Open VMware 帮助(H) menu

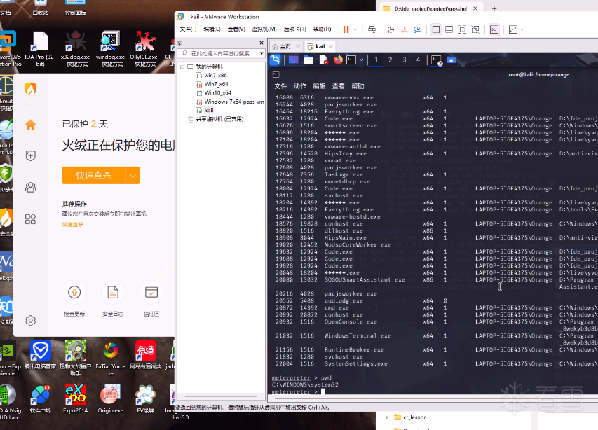[x=322, y=29]
